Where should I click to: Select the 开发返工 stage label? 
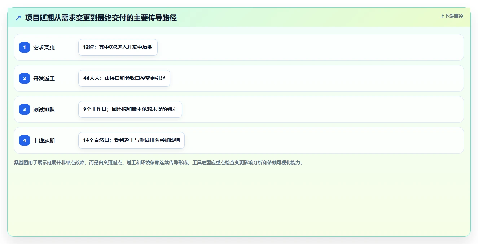pos(44,78)
